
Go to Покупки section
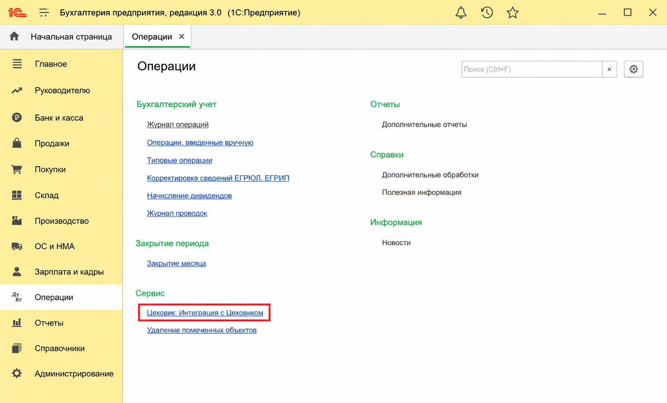coord(50,169)
